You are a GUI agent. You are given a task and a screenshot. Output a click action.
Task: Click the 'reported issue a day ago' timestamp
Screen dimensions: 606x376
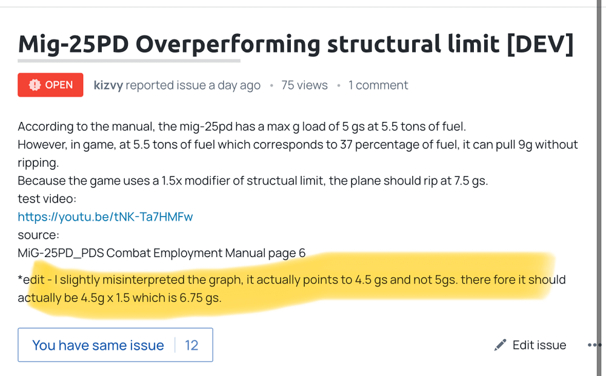tap(193, 86)
